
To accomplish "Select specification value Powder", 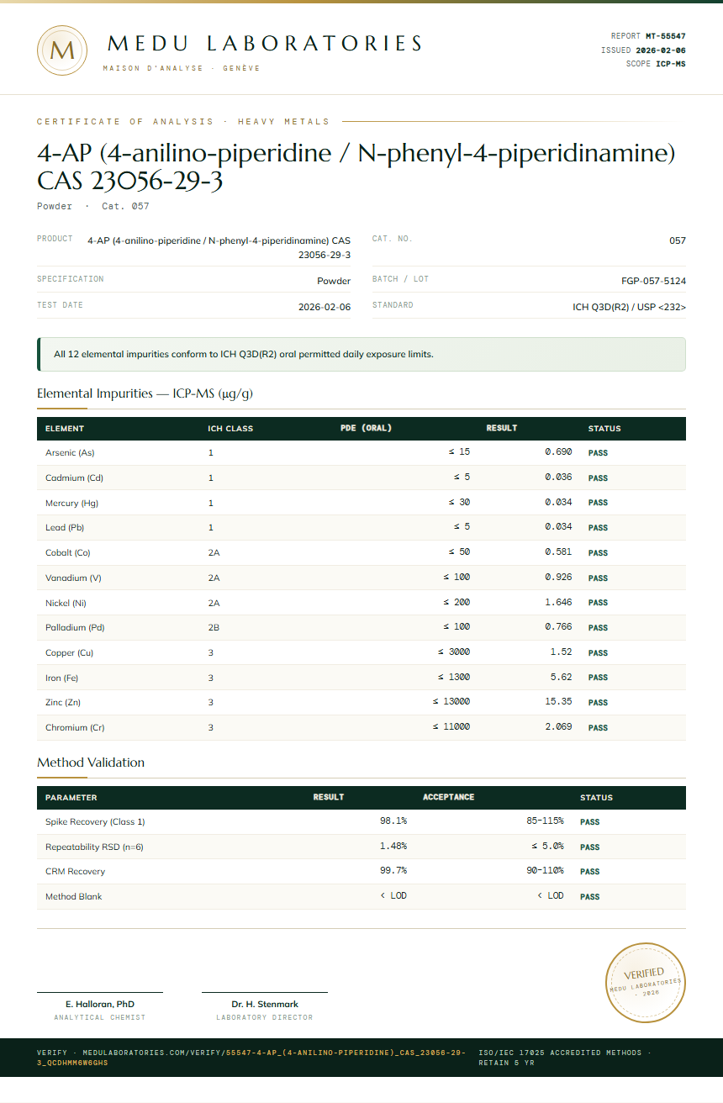I will pyautogui.click(x=334, y=281).
